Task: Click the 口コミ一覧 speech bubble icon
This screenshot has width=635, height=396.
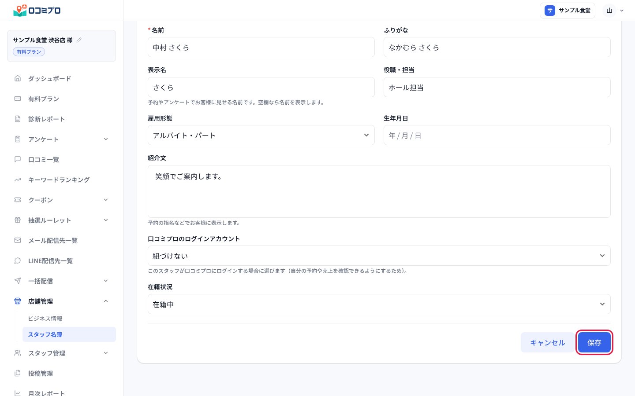Action: (18, 159)
